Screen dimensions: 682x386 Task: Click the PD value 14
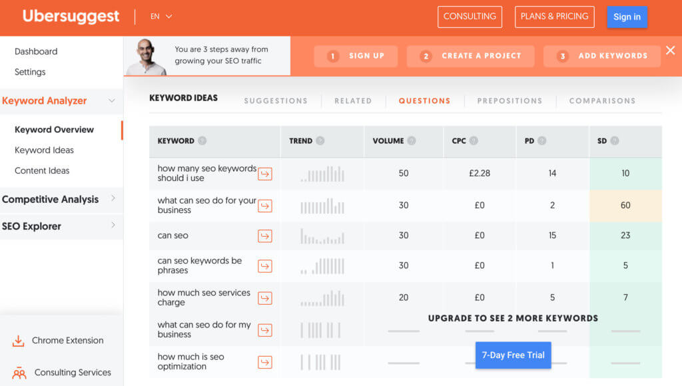click(x=552, y=173)
